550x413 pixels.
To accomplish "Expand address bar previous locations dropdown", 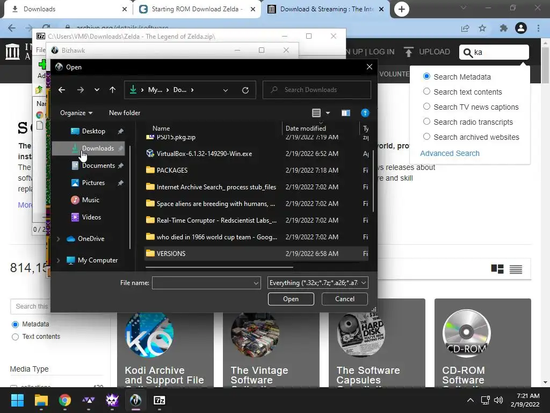I will [x=226, y=90].
